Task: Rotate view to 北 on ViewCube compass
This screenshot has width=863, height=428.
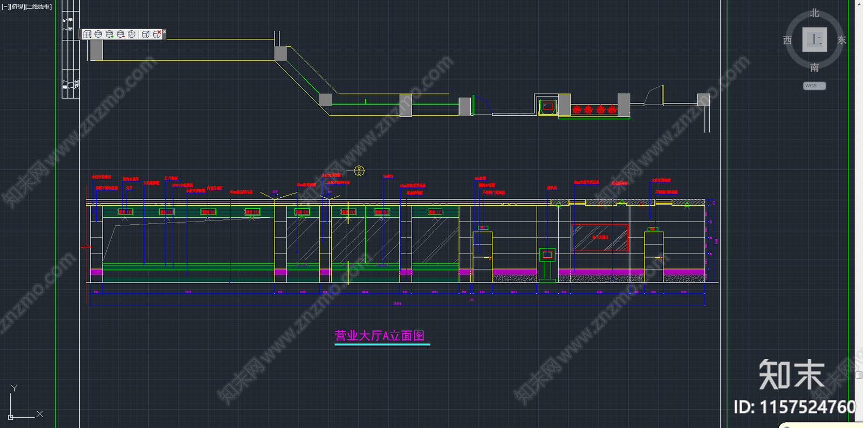Action: [814, 13]
